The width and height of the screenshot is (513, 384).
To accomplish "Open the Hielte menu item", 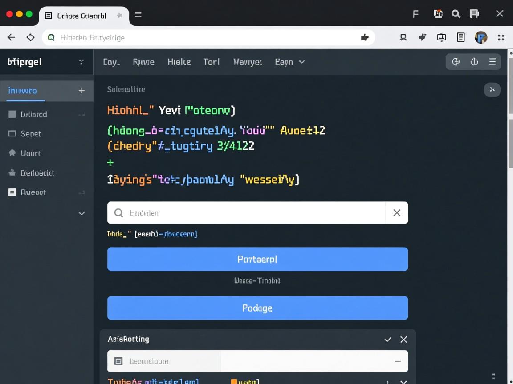I will pos(179,62).
